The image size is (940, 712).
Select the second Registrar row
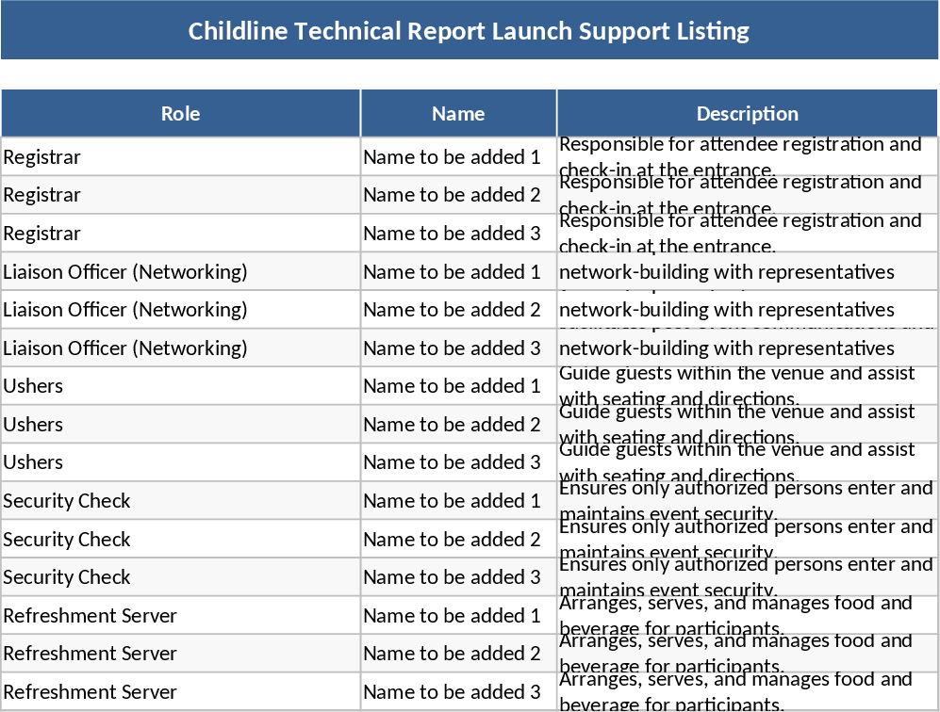coord(179,195)
